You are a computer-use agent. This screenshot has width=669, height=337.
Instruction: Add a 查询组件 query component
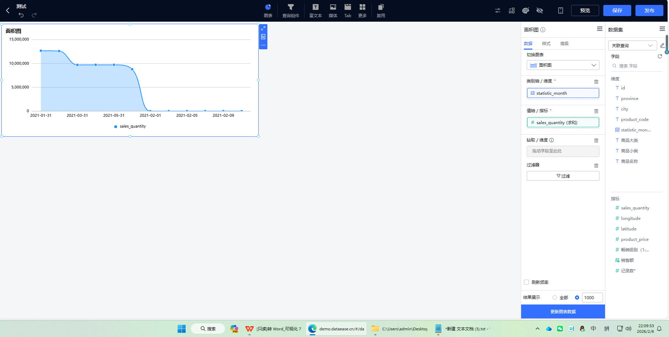291,10
